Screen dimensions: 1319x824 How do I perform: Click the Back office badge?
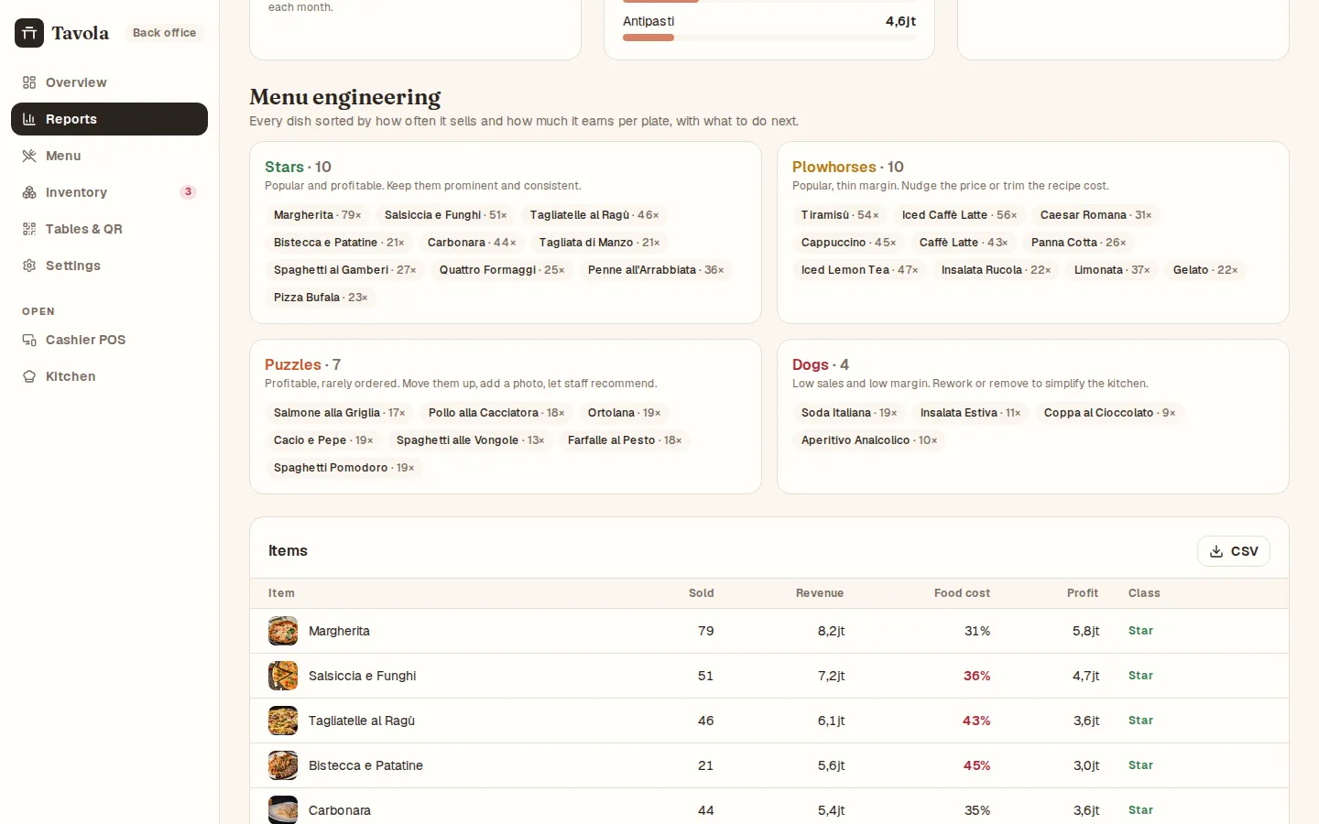point(164,33)
